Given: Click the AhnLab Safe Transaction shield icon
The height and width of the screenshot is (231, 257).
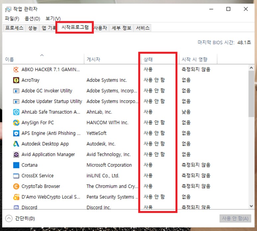Looking at the screenshot, I should tap(16, 112).
